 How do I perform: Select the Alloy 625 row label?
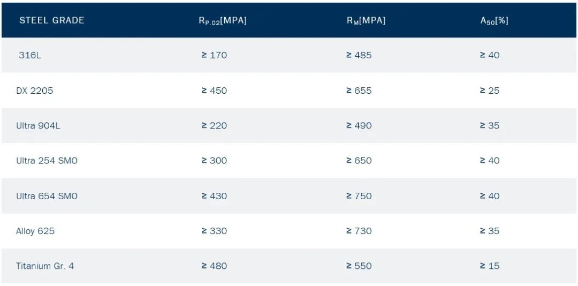[x=35, y=231]
